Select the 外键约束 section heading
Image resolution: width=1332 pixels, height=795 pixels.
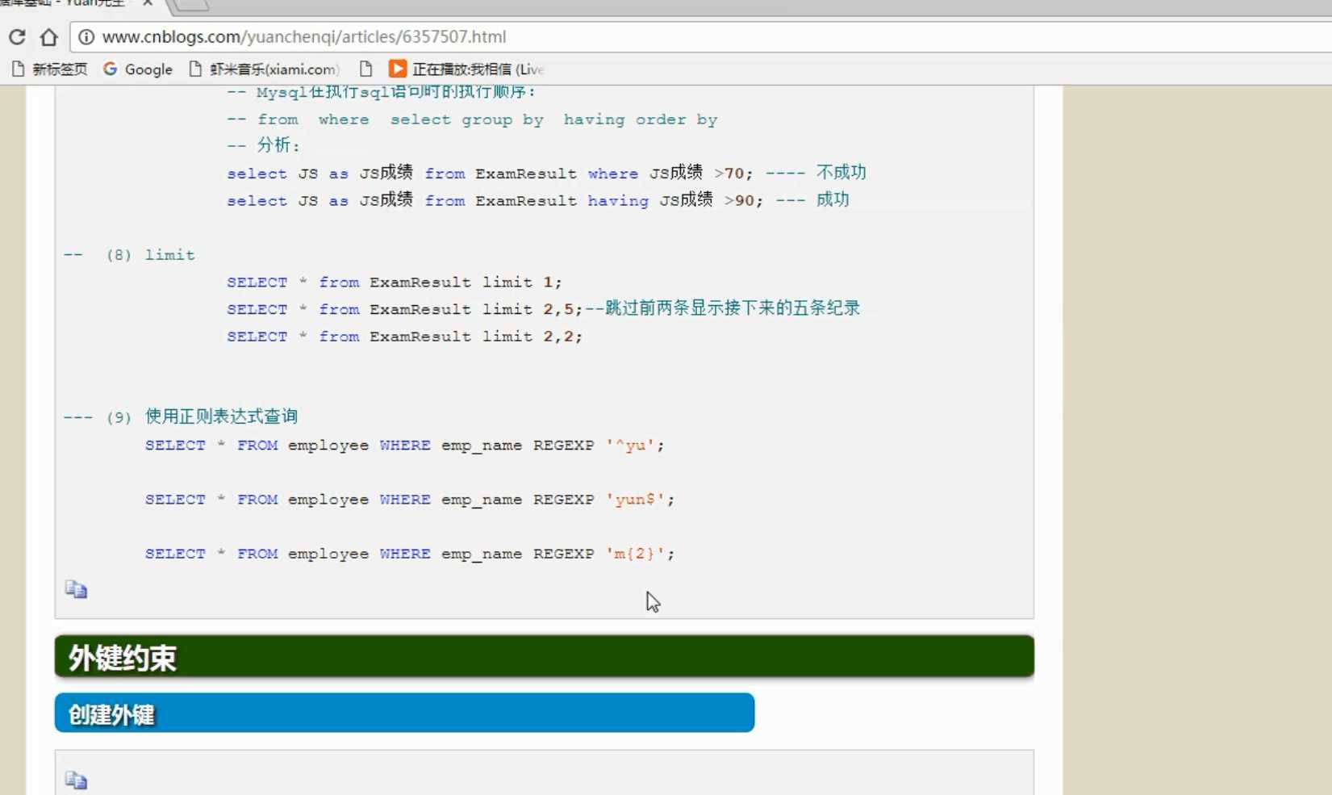(545, 656)
